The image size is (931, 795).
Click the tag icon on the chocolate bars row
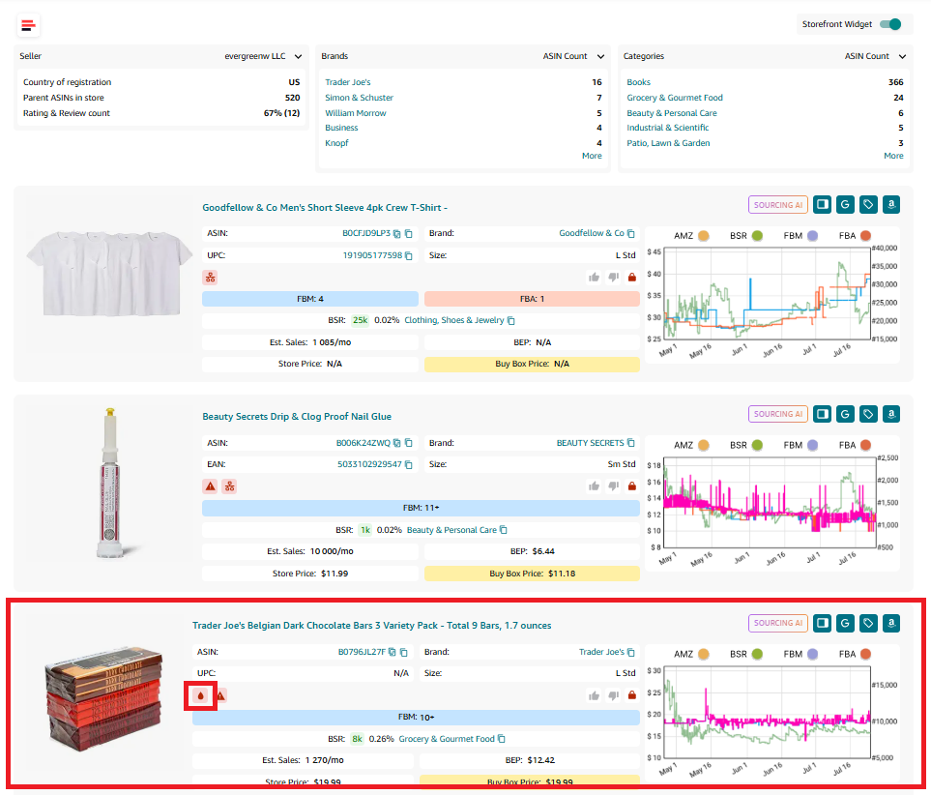coord(867,623)
